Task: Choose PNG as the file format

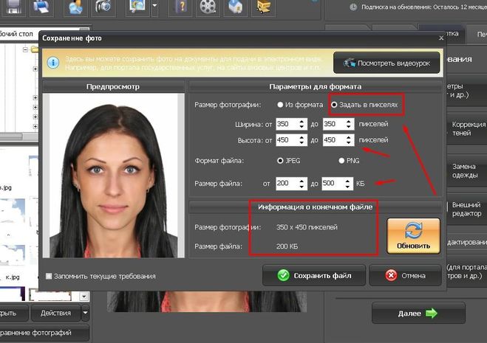Action: click(341, 160)
